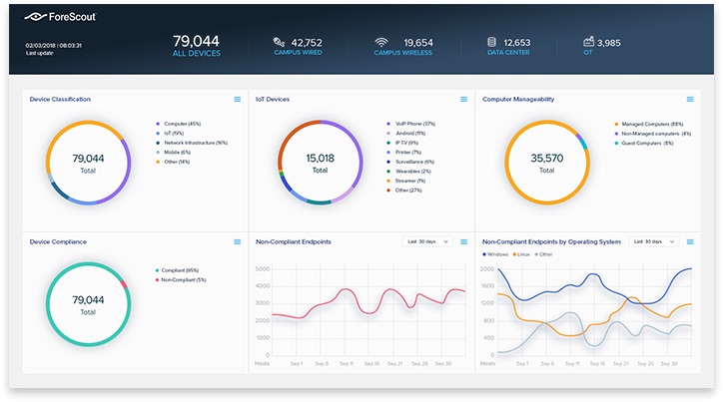Image resolution: width=723 pixels, height=402 pixels.
Task: Open Non-Compliant Endpoints panel menu
Action: pyautogui.click(x=463, y=241)
